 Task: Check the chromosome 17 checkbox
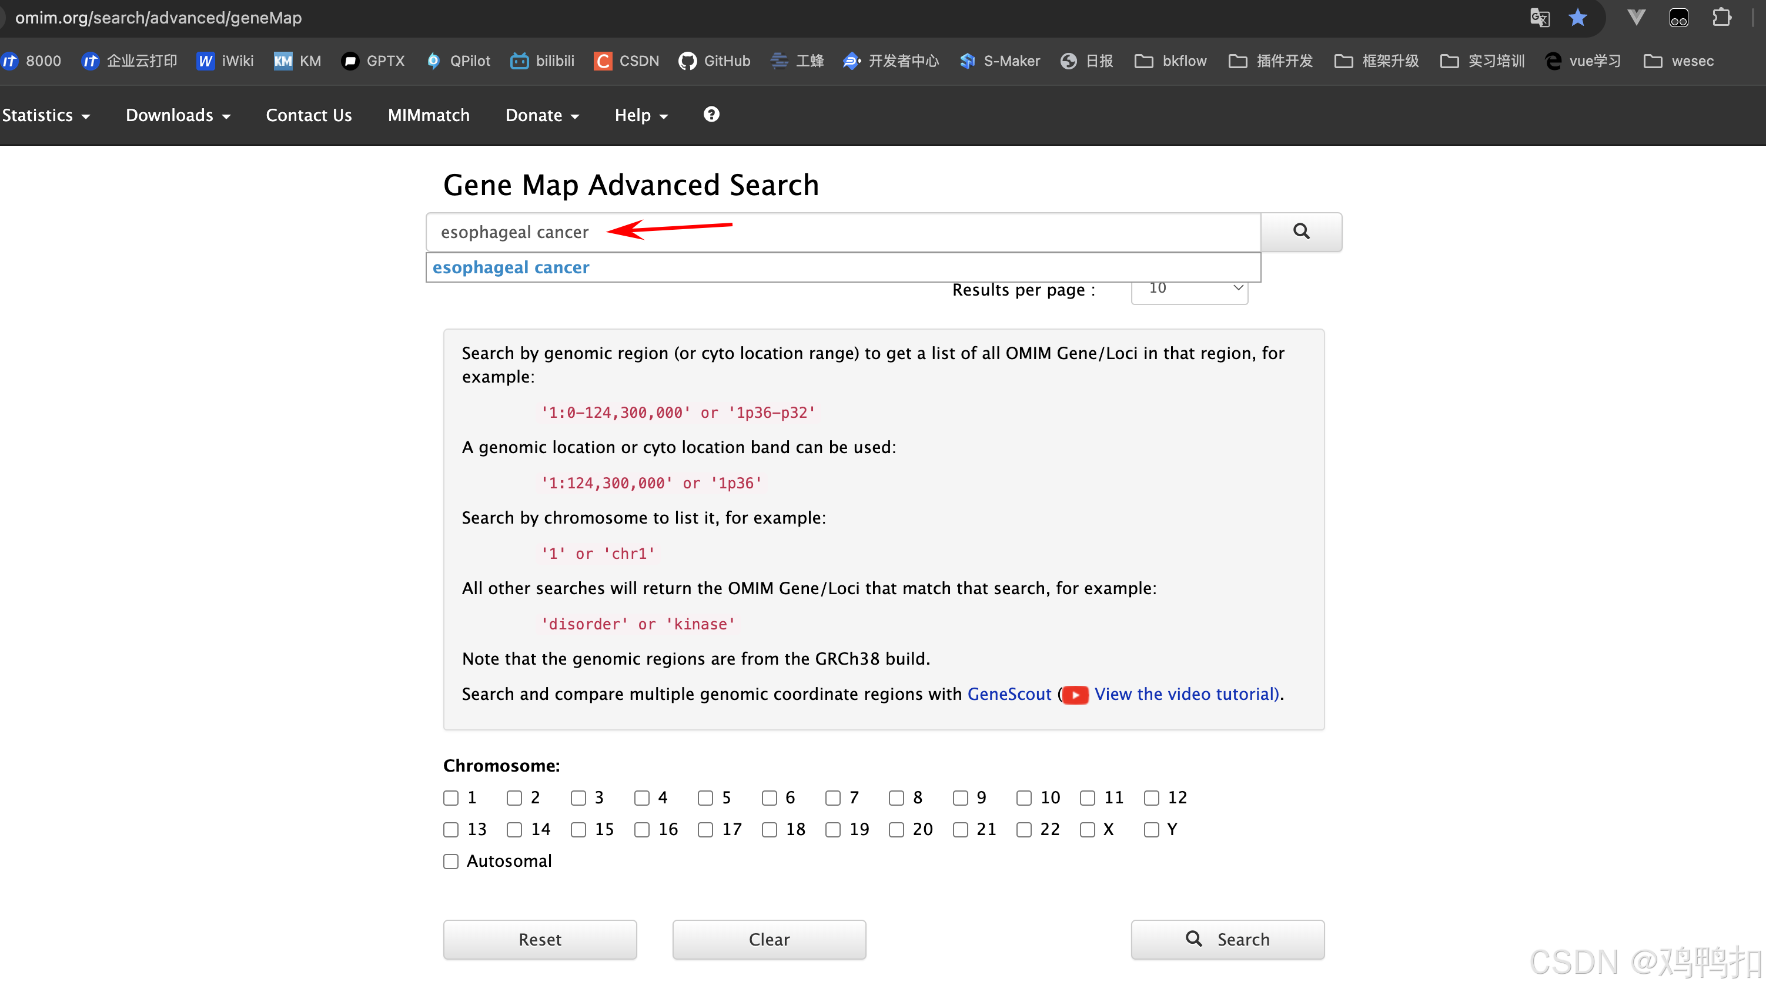[705, 830]
